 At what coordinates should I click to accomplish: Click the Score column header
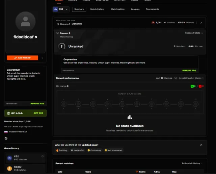(x=88, y=172)
